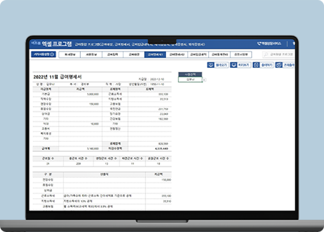
Task: Select the highlighted 급여명세서1 tab
Action: [x=155, y=55]
